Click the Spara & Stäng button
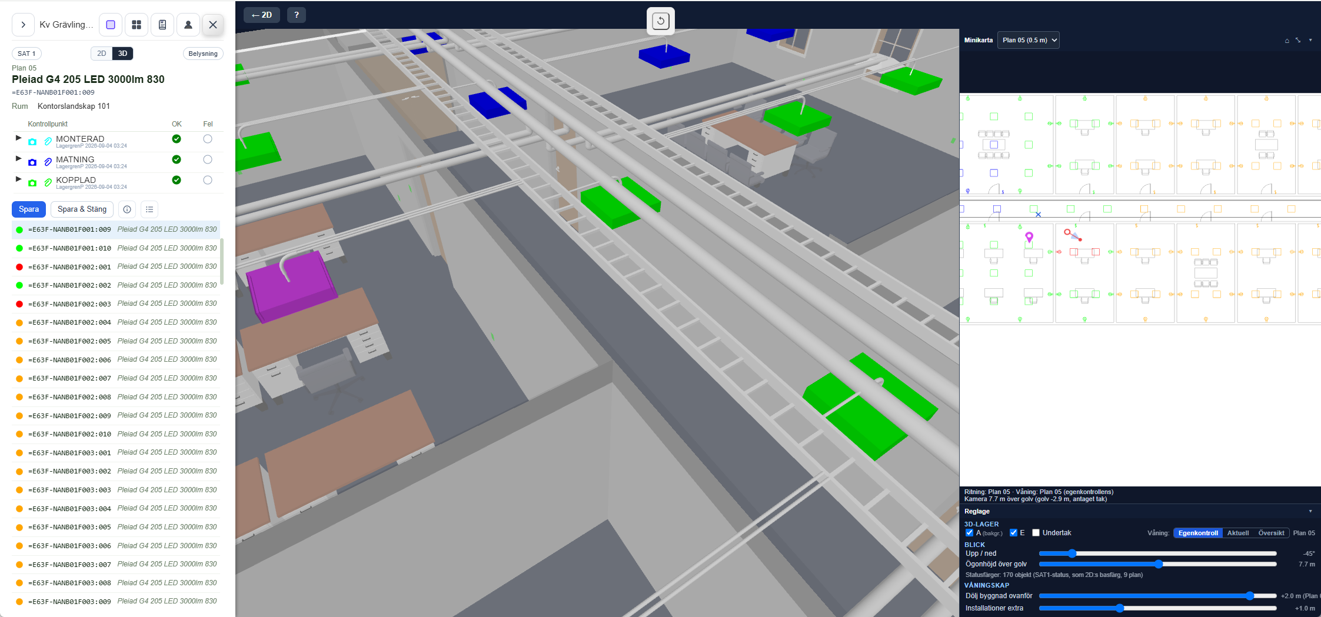Image resolution: width=1321 pixels, height=617 pixels. pyautogui.click(x=82, y=209)
